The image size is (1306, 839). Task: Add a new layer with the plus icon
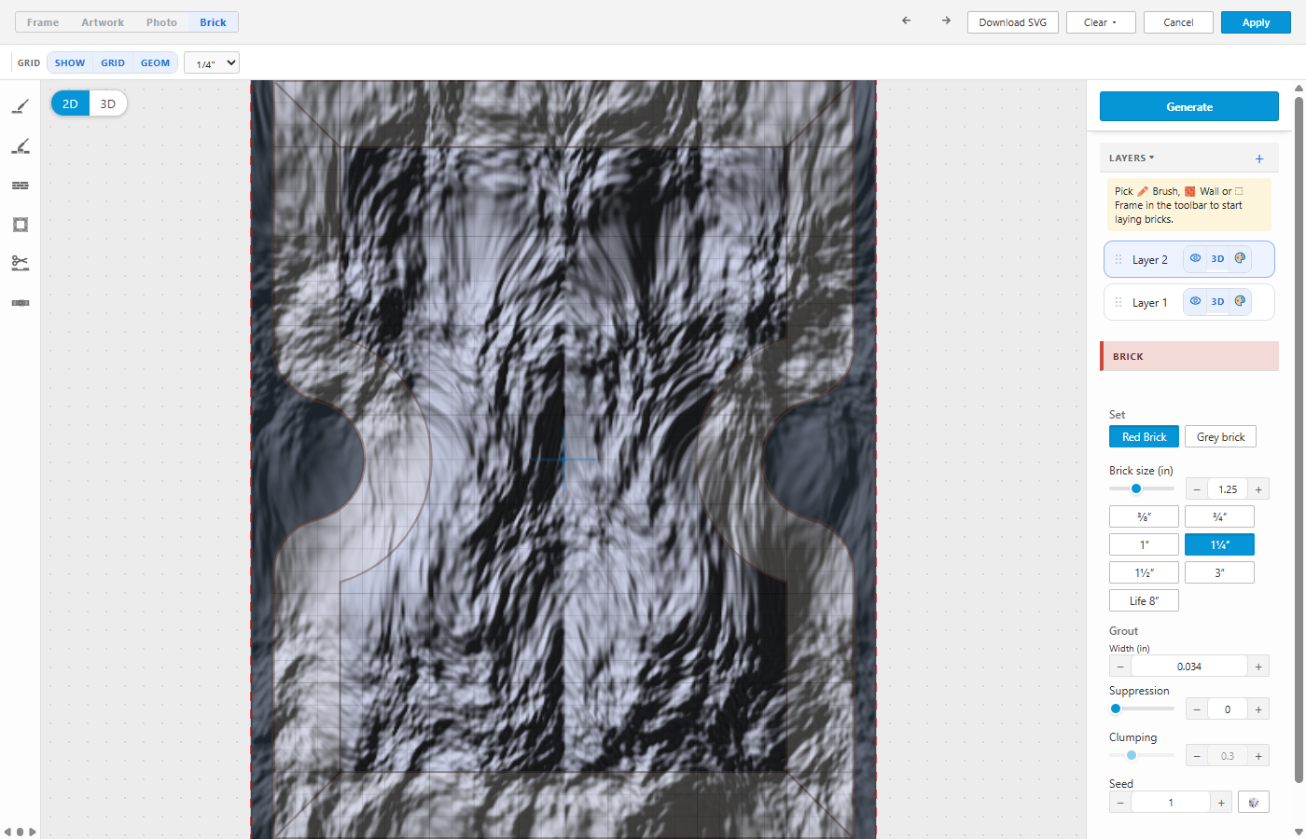point(1259,159)
